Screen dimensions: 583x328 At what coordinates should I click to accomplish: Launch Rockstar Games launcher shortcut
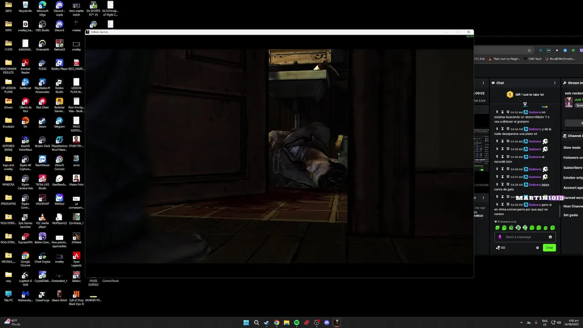[59, 104]
